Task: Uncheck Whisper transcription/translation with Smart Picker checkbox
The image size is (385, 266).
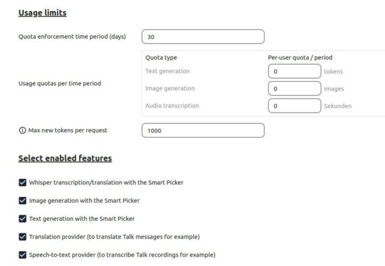Action: 23,183
